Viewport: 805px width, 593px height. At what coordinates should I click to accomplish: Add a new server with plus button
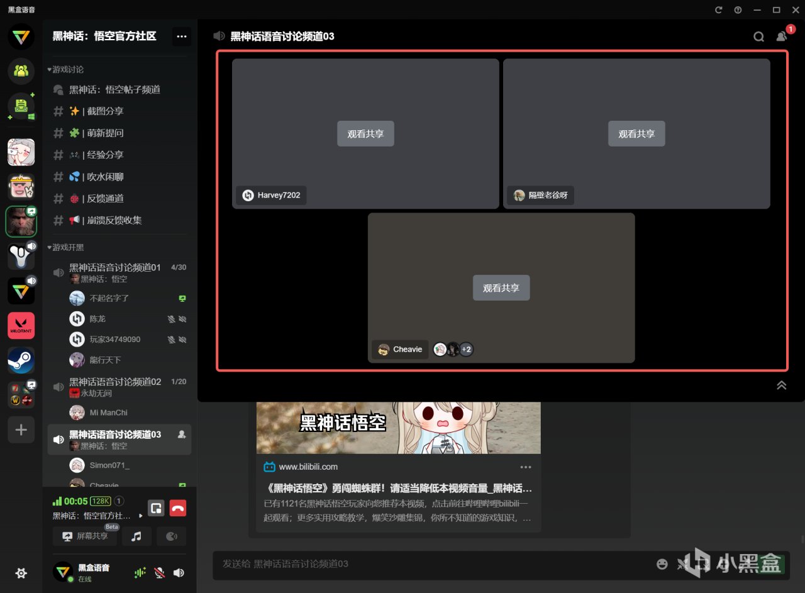tap(21, 430)
